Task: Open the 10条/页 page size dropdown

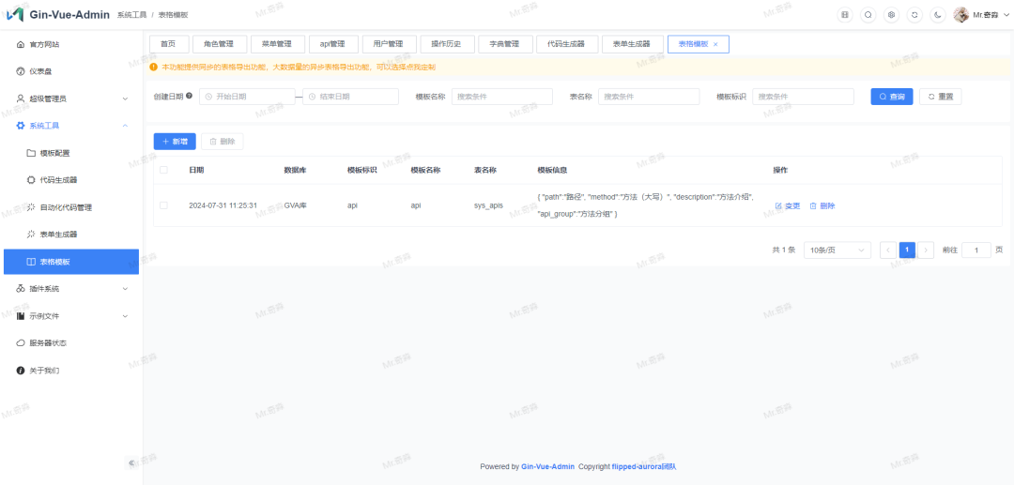Action: (837, 250)
